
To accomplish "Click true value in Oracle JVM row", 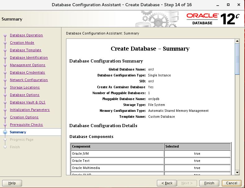I will tap(197, 154).
